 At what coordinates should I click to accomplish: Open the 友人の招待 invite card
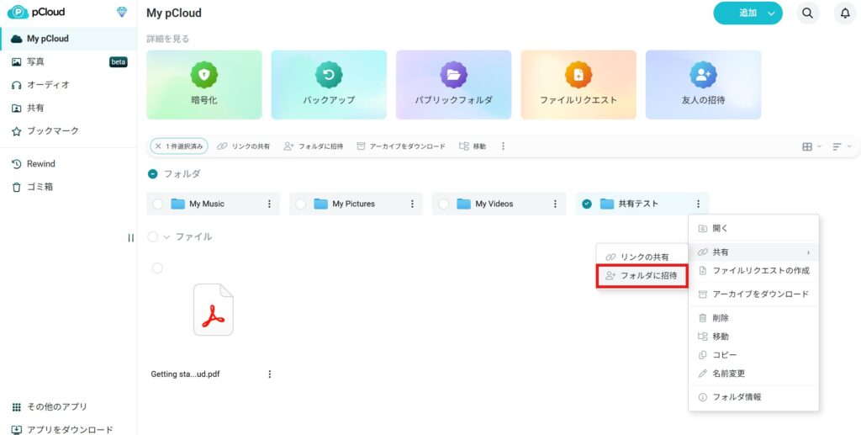click(x=703, y=84)
